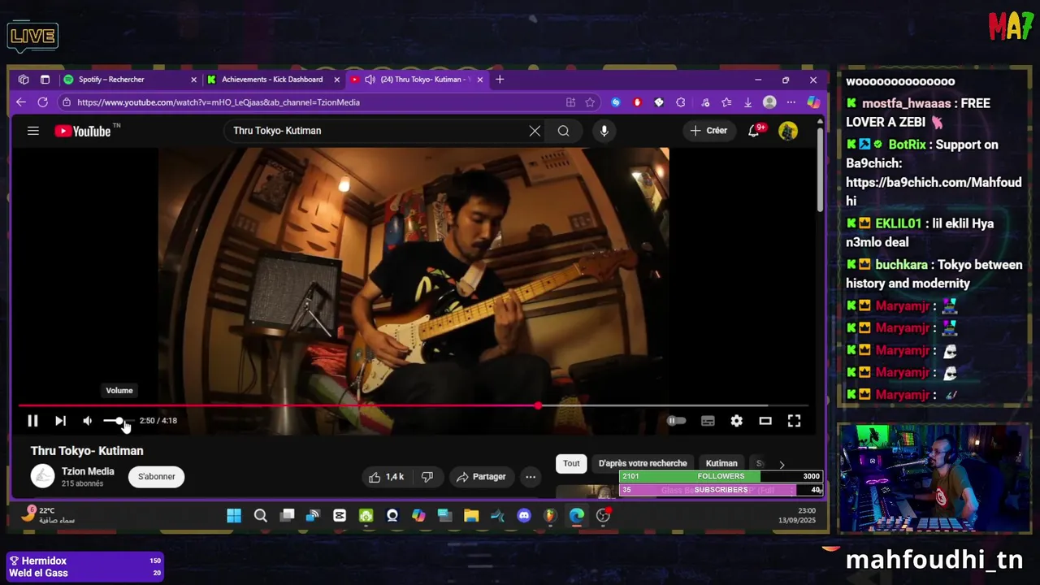Reload the current page
Screen dimensions: 1040x585
(42, 102)
